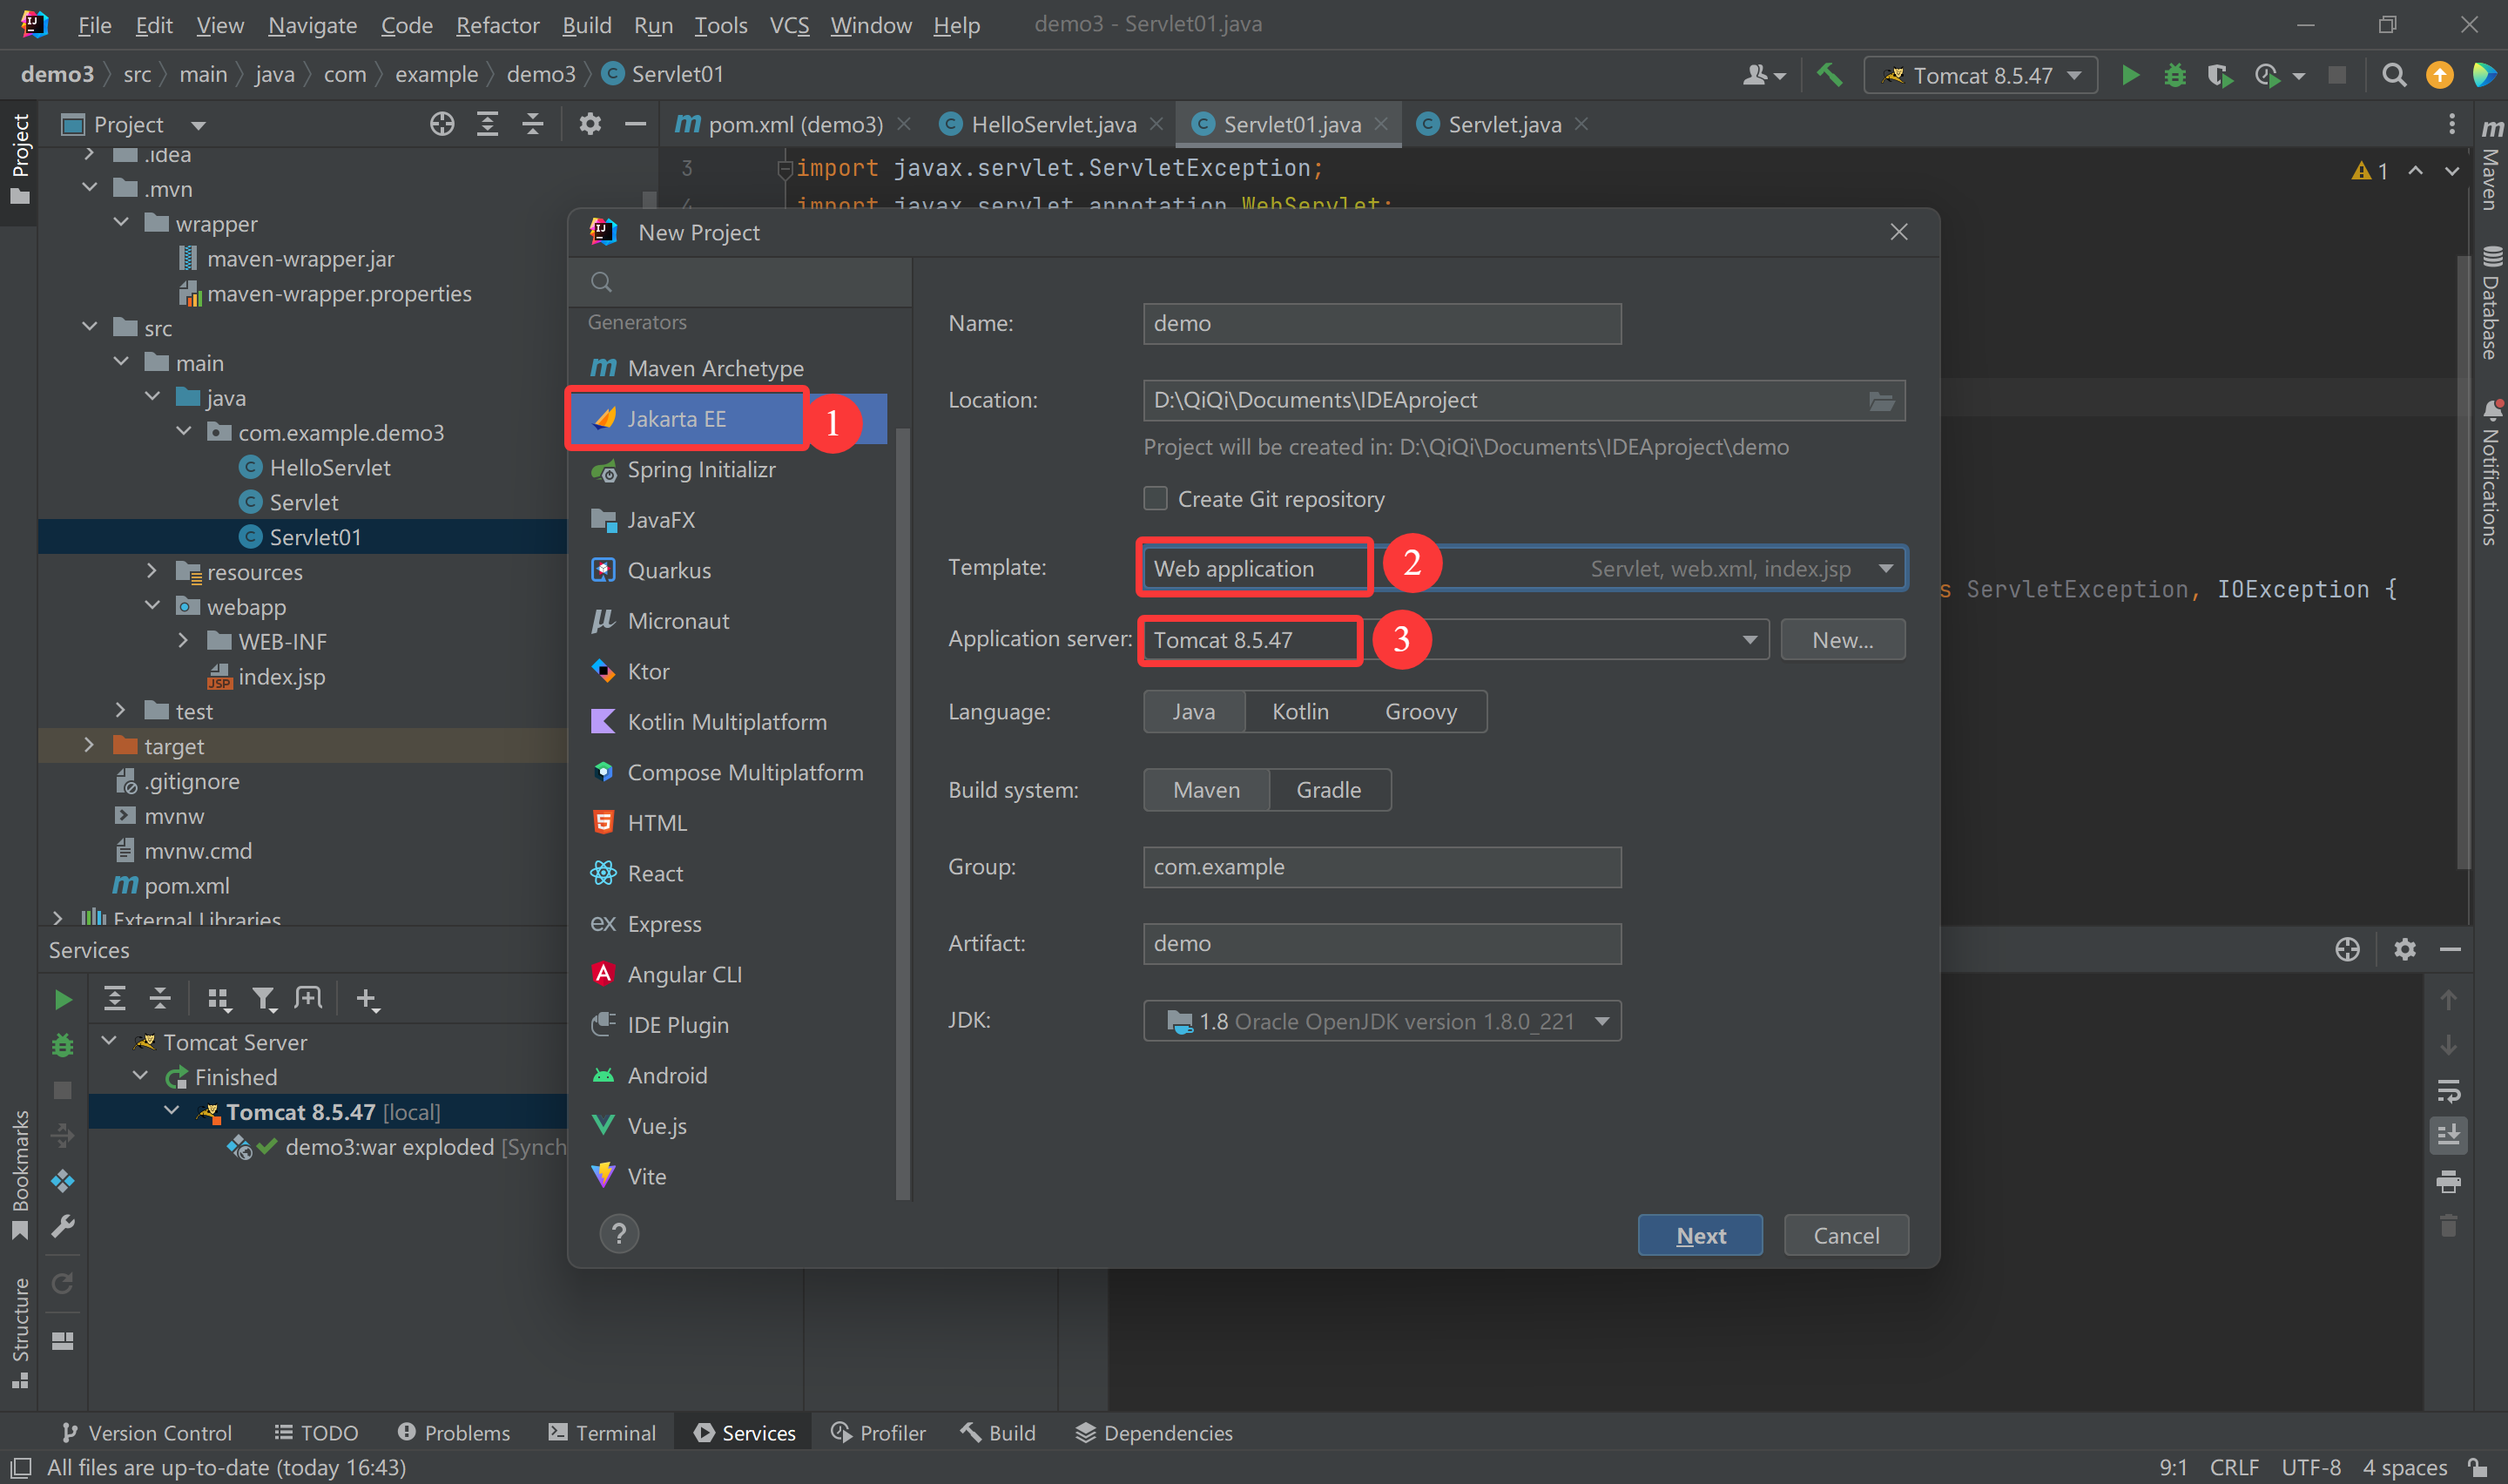Click the Select Opened File crosshair icon
The width and height of the screenshot is (2508, 1484).
442,124
